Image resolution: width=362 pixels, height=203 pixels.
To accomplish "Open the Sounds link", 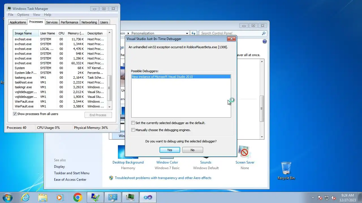I will 206,162.
